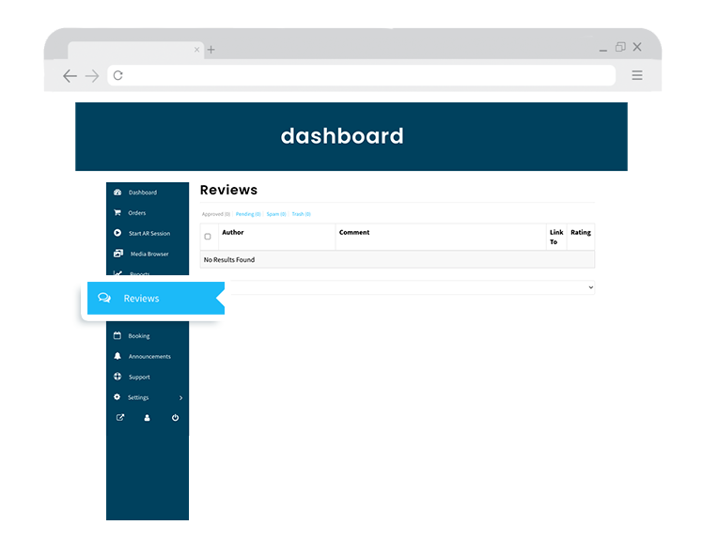The width and height of the screenshot is (703, 556).
Task: Select the highlighted Reviews menu item
Action: (156, 298)
